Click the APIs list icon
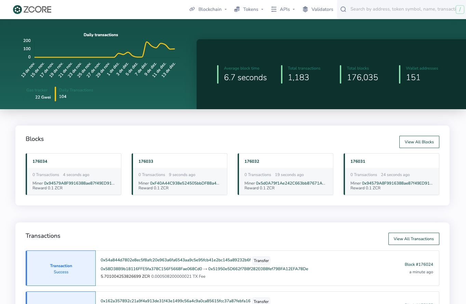The width and height of the screenshot is (466, 304). pyautogui.click(x=274, y=10)
